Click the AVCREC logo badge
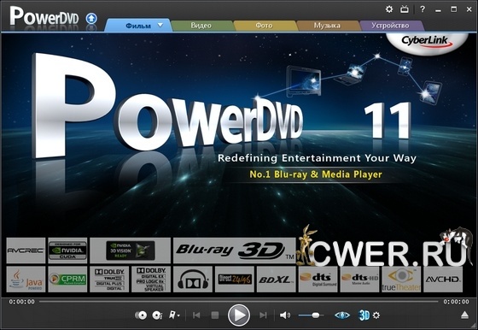478x330 pixels. (26, 250)
